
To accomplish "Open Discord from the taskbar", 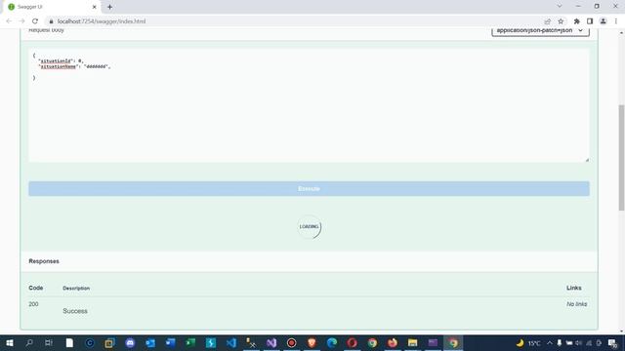I will coord(130,342).
